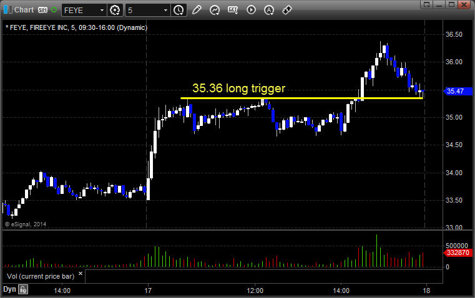Close the Vol (current price bar) study
Image resolution: width=475 pixels, height=298 pixels.
pyautogui.click(x=81, y=274)
